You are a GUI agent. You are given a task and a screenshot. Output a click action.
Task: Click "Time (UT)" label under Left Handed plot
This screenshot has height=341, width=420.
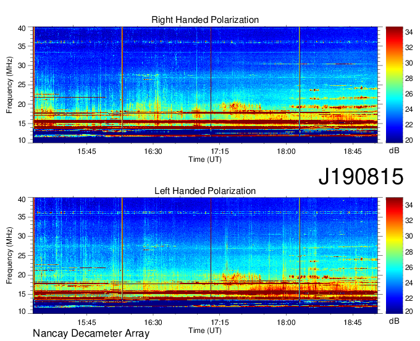pos(205,330)
